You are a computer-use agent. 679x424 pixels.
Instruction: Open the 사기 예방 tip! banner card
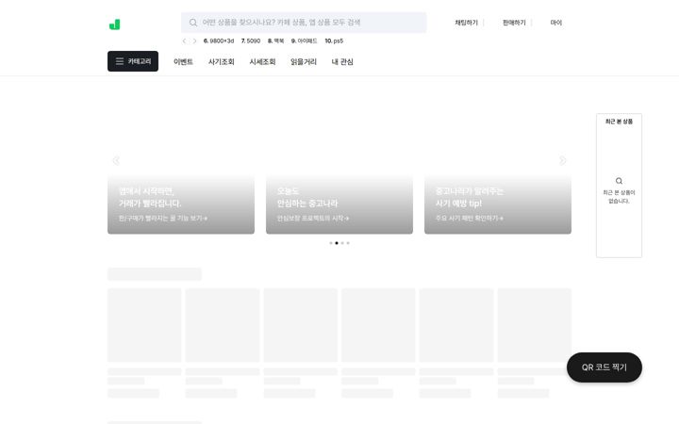point(498,160)
